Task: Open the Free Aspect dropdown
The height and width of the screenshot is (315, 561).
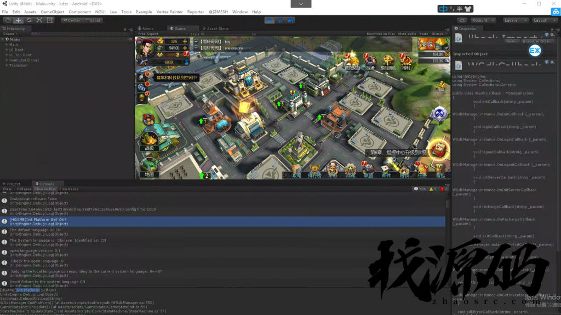Action: [x=162, y=34]
